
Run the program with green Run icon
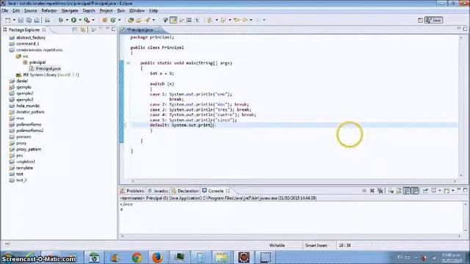click(x=73, y=20)
